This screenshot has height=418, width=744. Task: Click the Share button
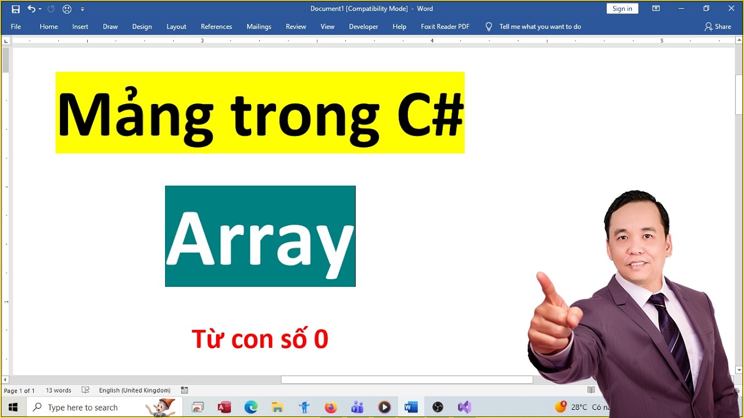pos(717,27)
